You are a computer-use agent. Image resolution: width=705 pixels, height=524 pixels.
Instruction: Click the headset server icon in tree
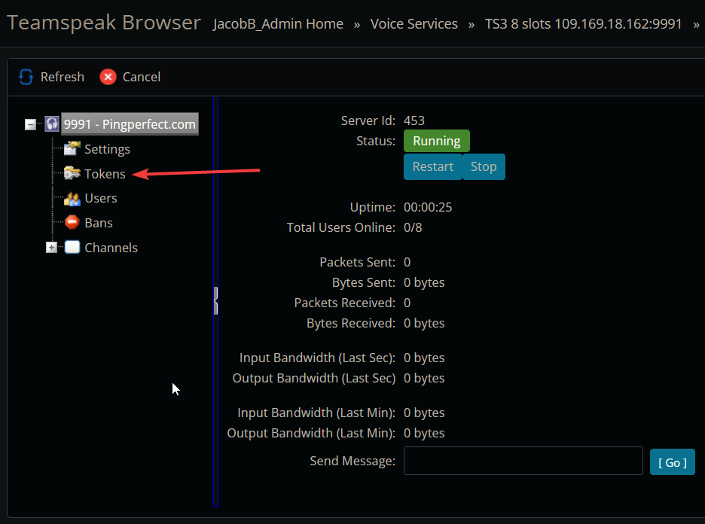pos(52,124)
